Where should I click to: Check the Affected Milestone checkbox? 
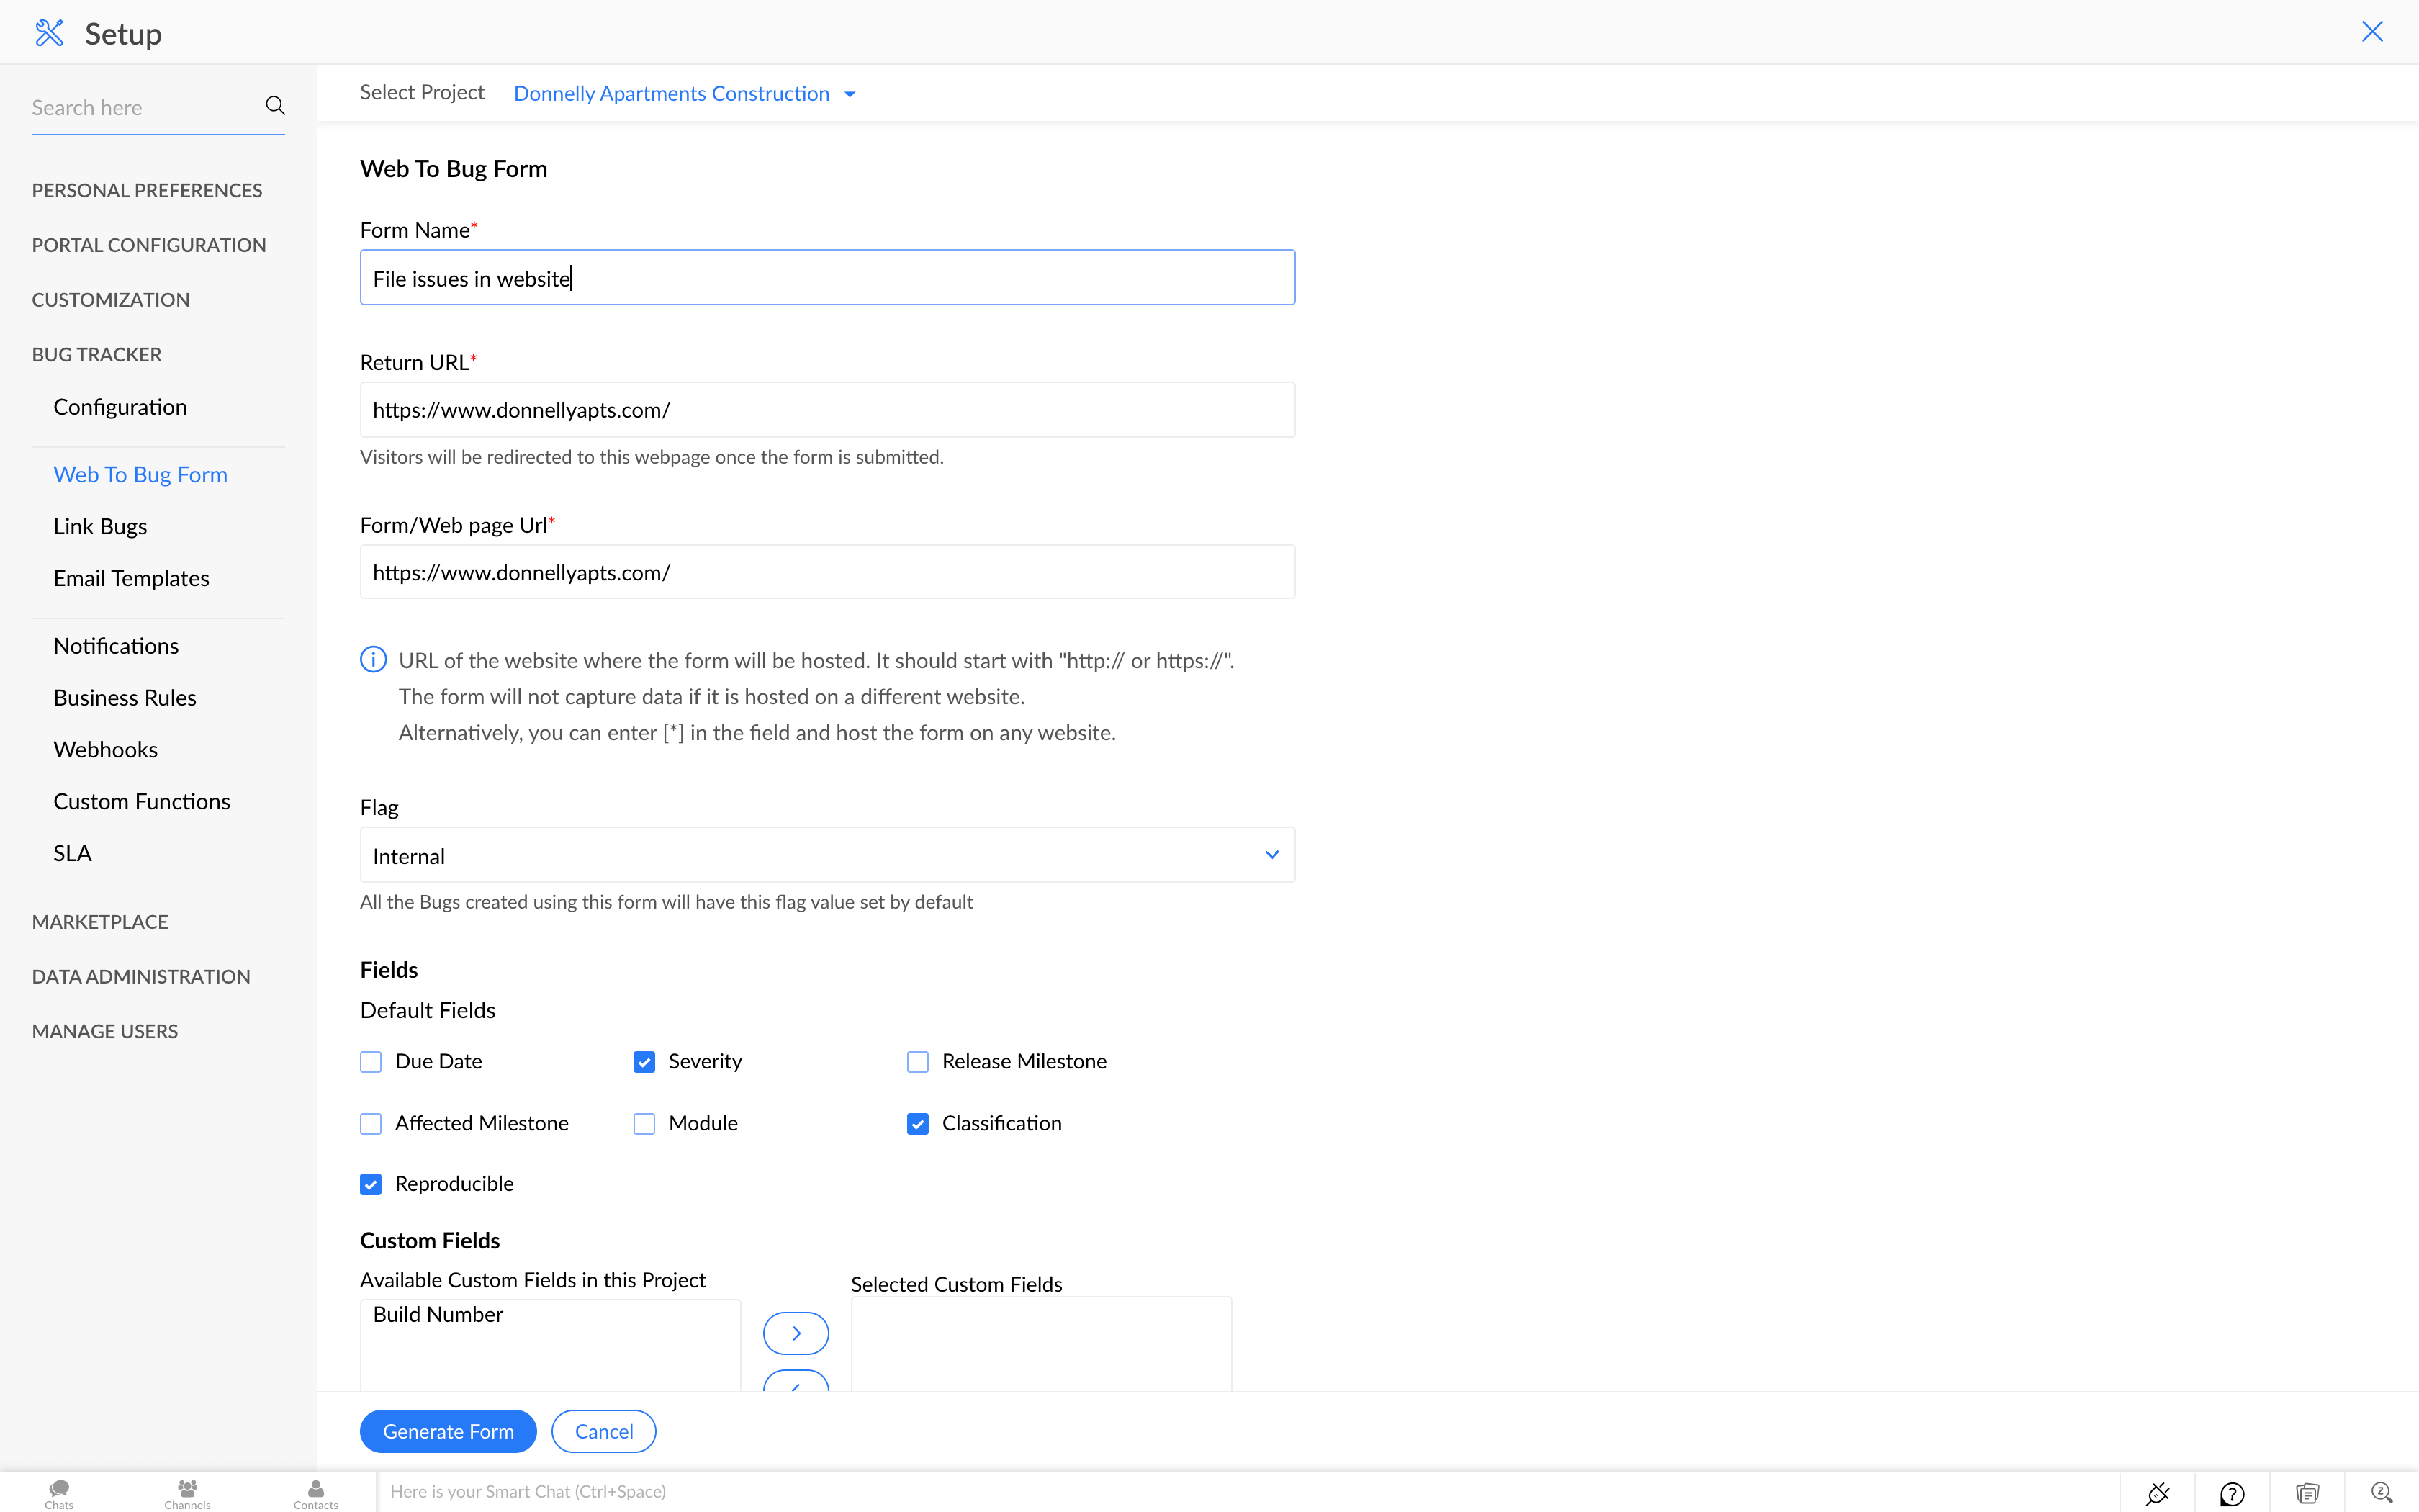pyautogui.click(x=371, y=1124)
